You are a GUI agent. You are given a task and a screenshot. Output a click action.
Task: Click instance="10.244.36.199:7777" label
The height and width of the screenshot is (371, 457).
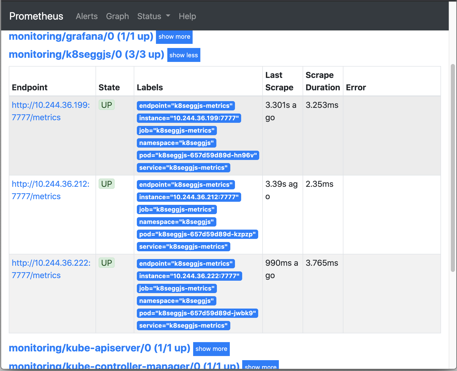[189, 118]
